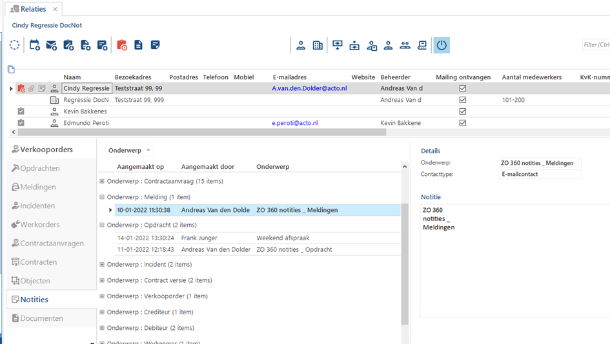Collapse the Melding (1 item) group
The image size is (610, 344).
tap(102, 197)
